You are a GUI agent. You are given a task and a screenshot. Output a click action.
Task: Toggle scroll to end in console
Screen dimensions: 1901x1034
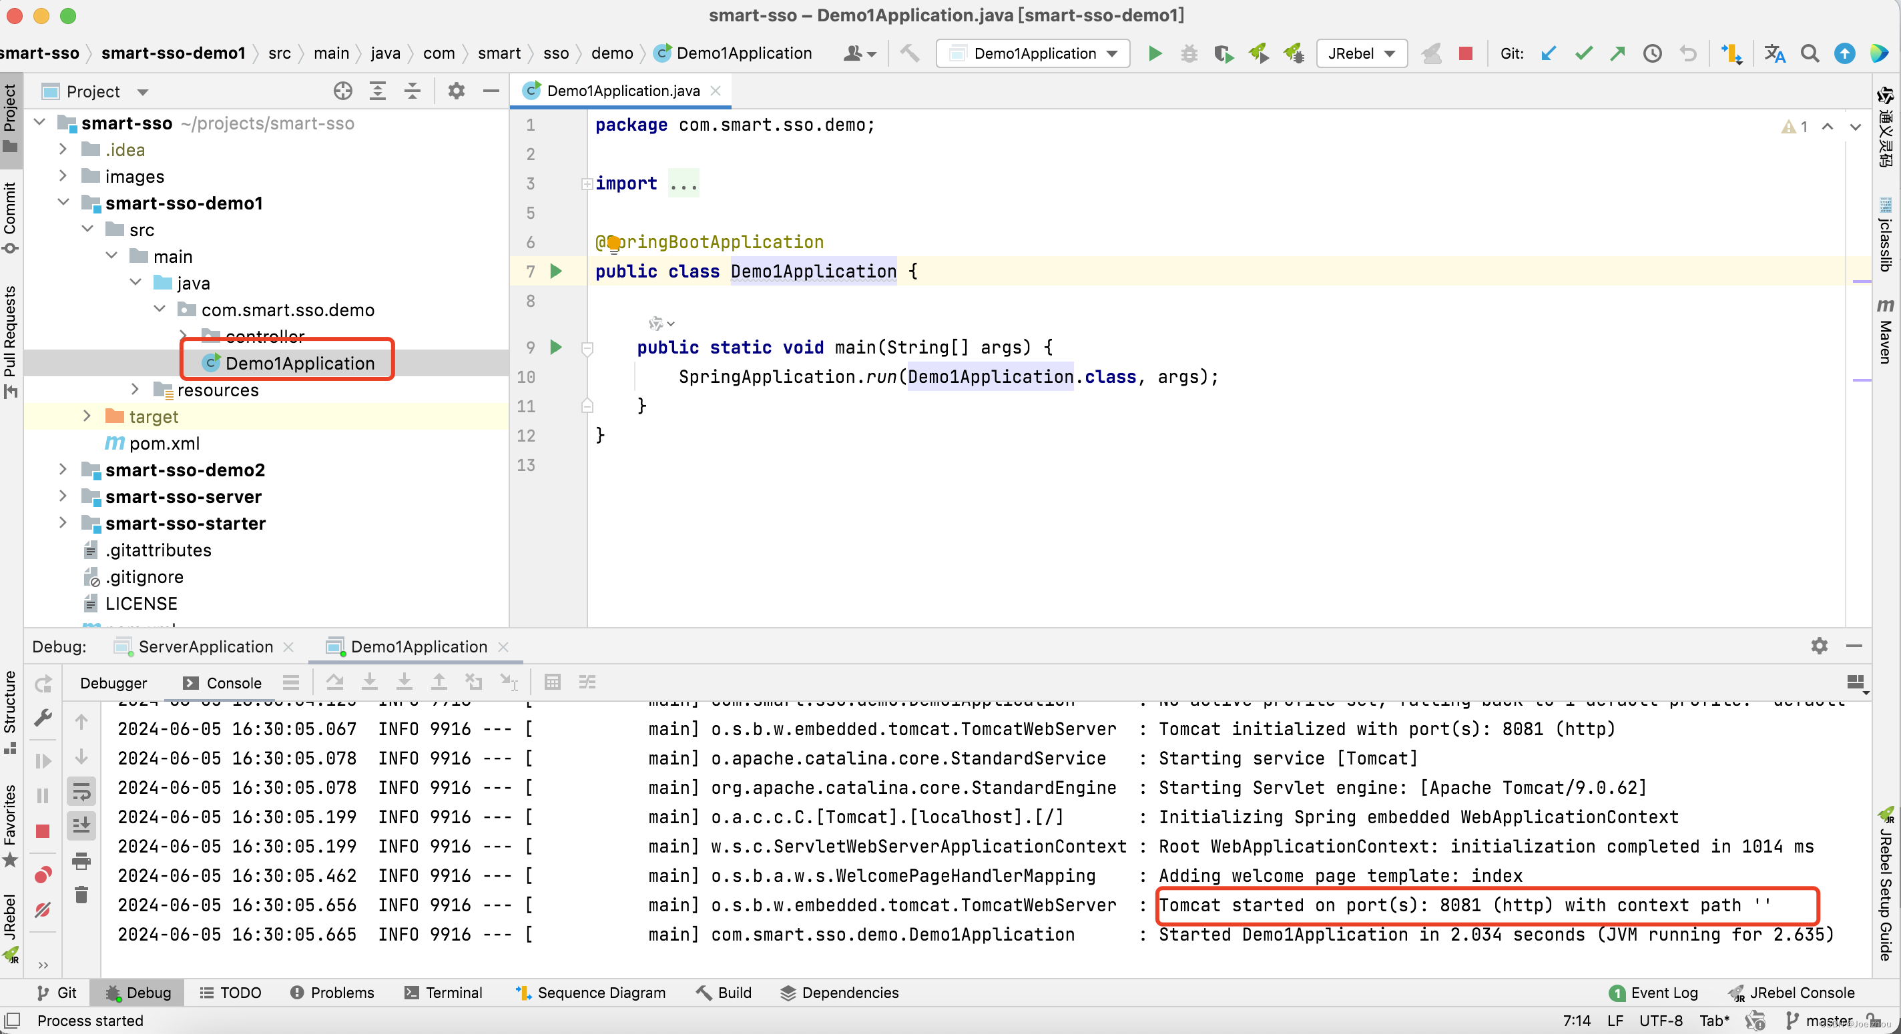point(81,825)
